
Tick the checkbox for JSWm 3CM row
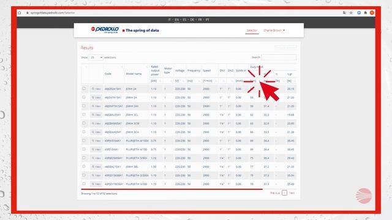point(84,123)
